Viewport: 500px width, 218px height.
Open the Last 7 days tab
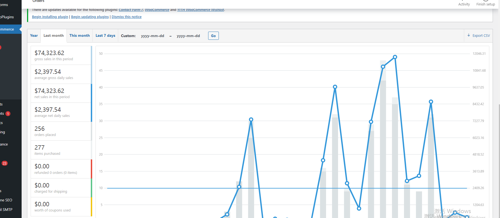click(105, 36)
